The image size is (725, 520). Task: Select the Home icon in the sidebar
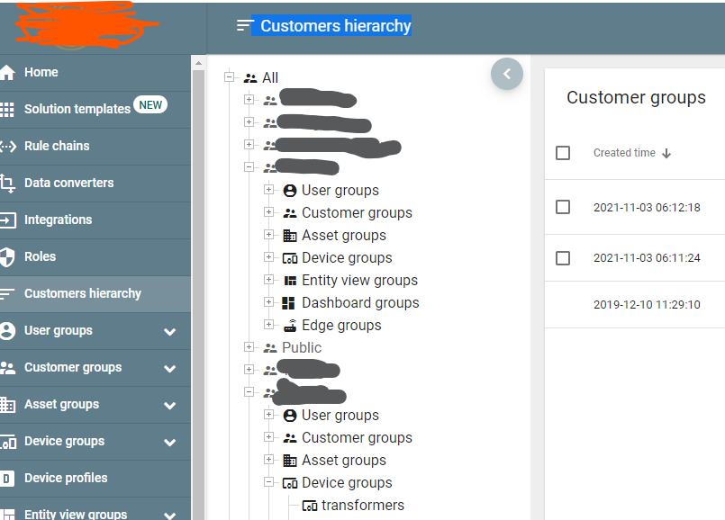click(11, 72)
